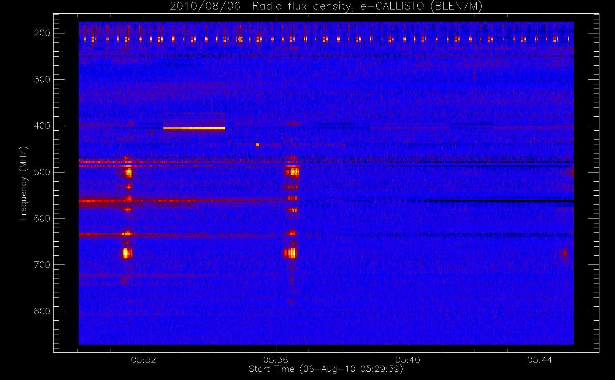Click the burst blob near 680 MHz at 05:36
The height and width of the screenshot is (380, 615).
pos(291,253)
